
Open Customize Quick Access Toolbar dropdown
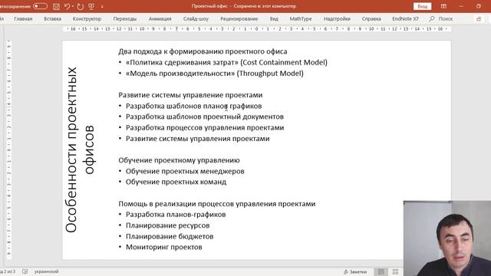(x=102, y=7)
